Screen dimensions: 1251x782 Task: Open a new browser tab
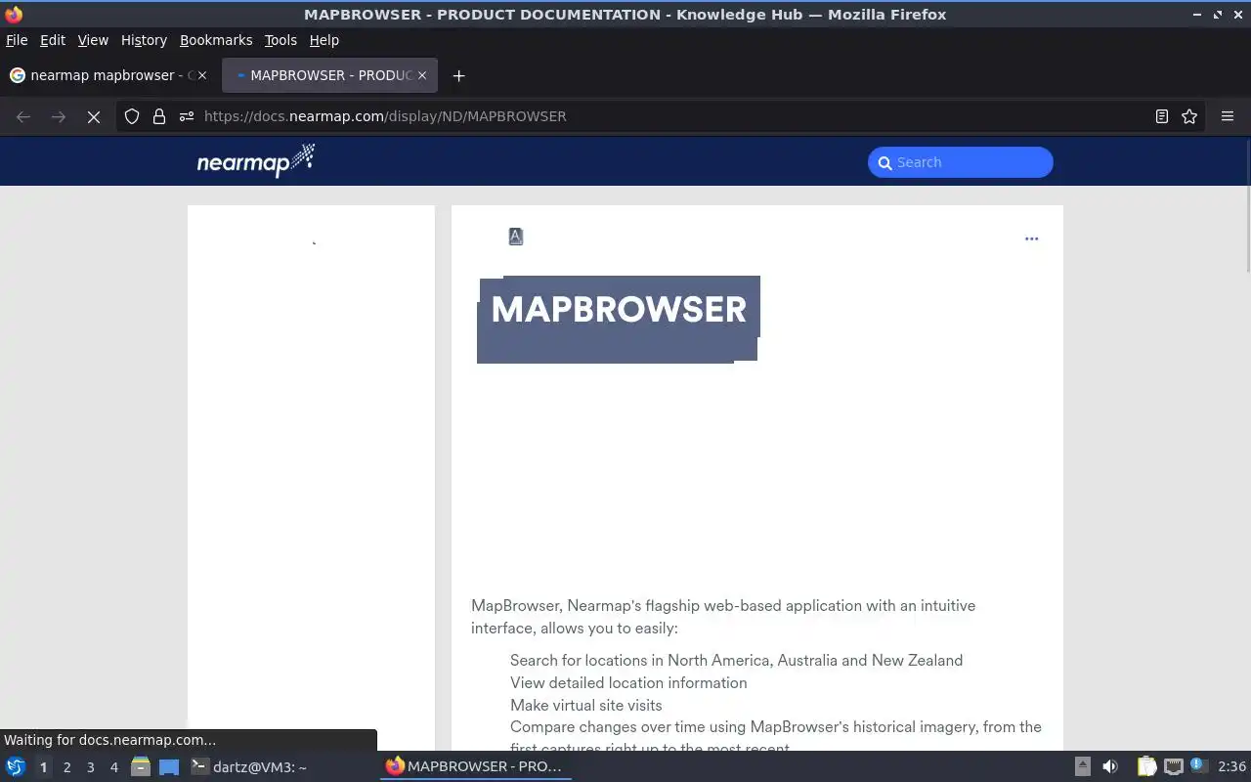point(458,75)
